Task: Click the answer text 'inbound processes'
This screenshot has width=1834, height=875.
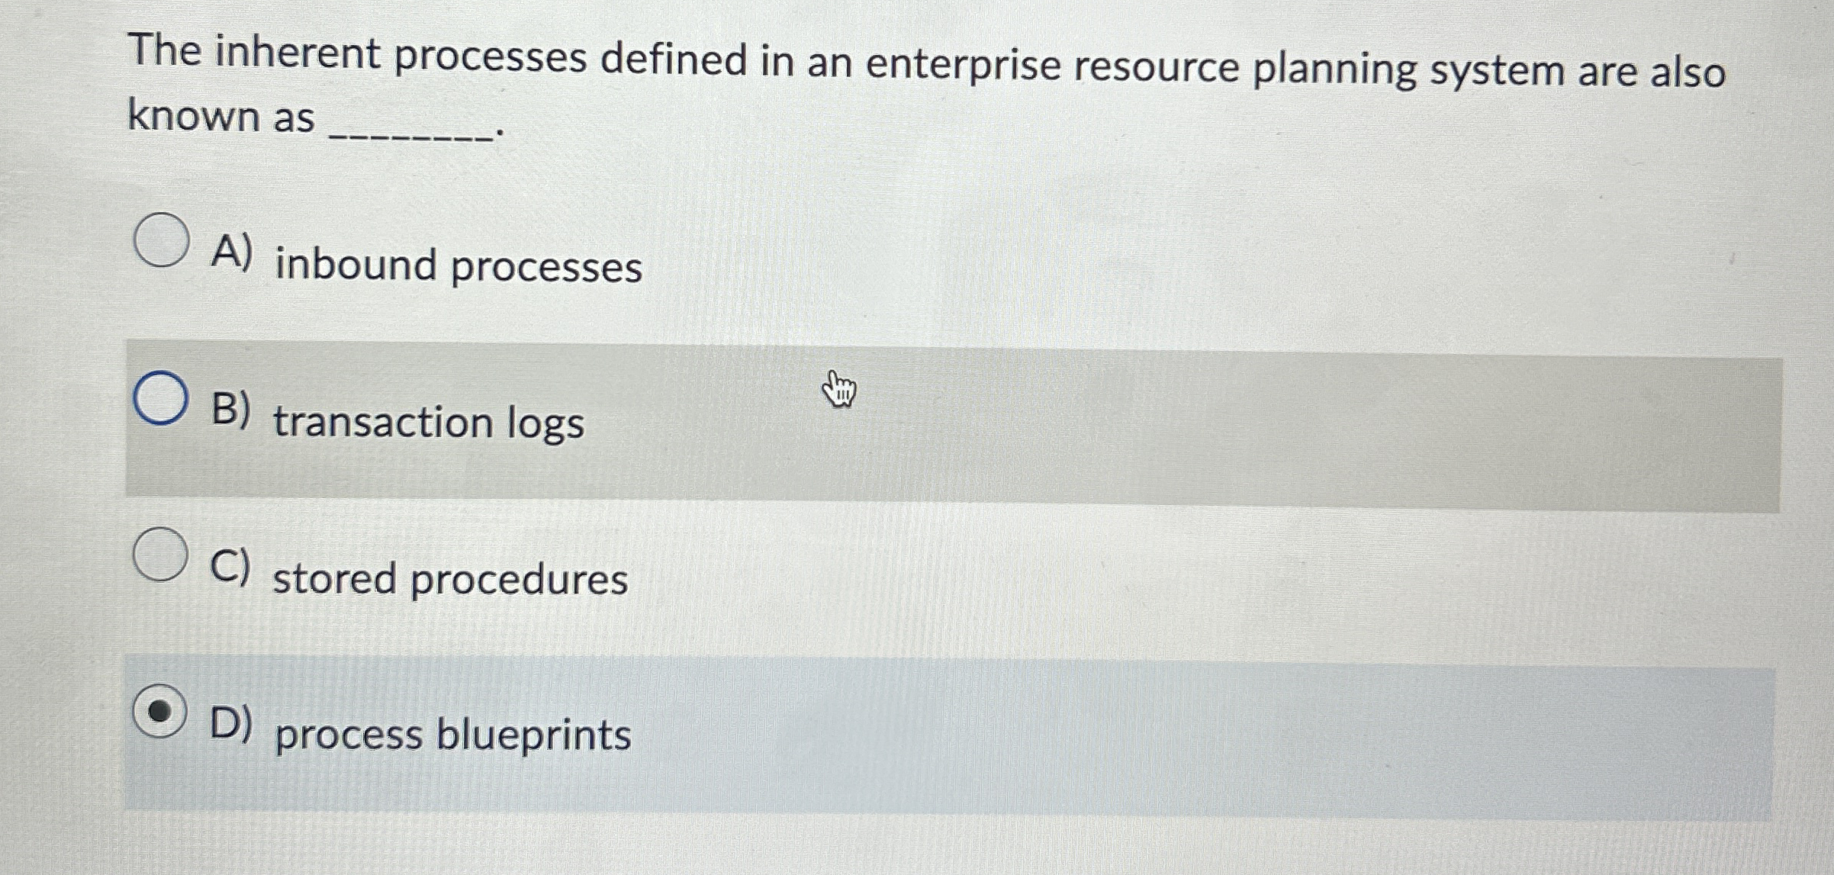Action: (456, 265)
